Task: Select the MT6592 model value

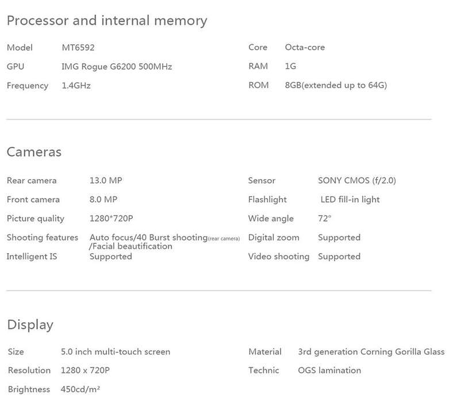Action: coord(78,48)
